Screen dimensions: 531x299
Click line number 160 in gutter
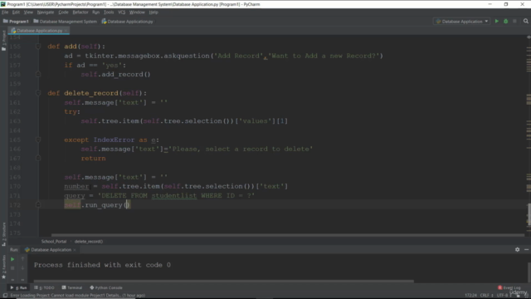click(x=15, y=93)
